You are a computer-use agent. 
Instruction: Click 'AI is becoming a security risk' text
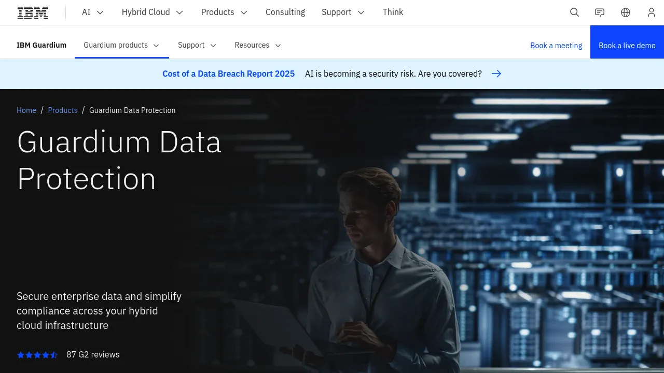tap(393, 74)
